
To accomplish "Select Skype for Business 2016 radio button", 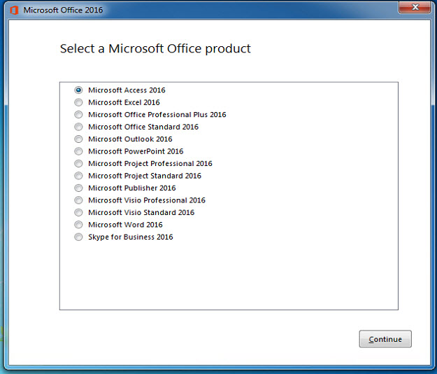I will (78, 237).
